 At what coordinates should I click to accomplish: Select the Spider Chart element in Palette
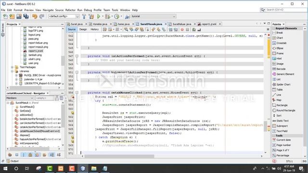click(283, 85)
